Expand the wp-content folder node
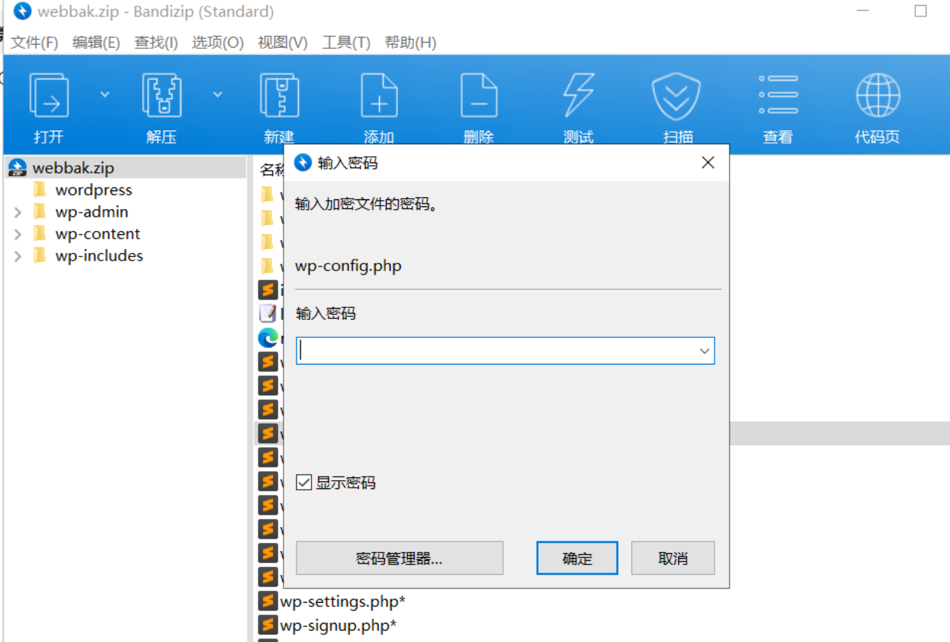The image size is (950, 642). (x=18, y=234)
